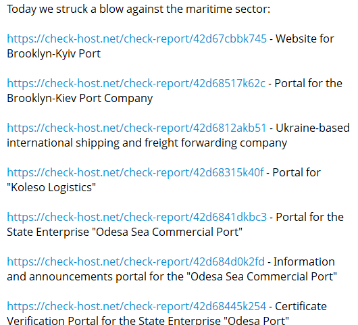The height and width of the screenshot is (325, 358).
Task: Click the "Information" word after sixth link
Action: pos(304,261)
